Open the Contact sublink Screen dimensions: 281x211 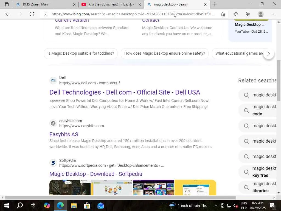pyautogui.click(x=151, y=20)
